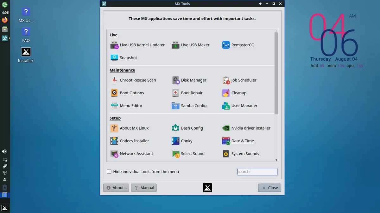380x213 pixels.
Task: Open the MX start menu button
Action: coord(5,208)
